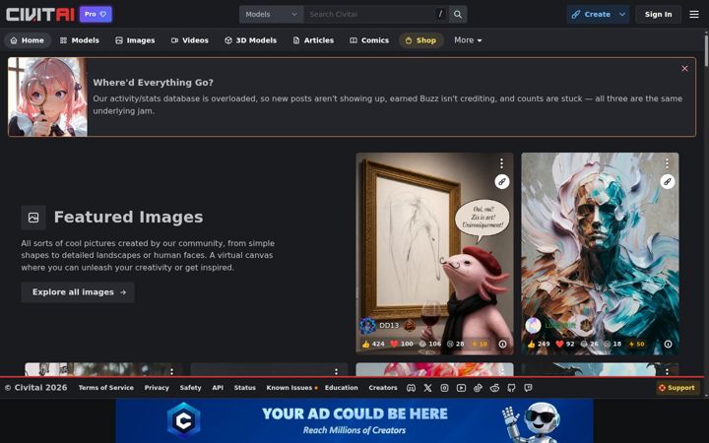The image size is (709, 443).
Task: Open three-dot menu on axolotl image
Action: pyautogui.click(x=501, y=163)
